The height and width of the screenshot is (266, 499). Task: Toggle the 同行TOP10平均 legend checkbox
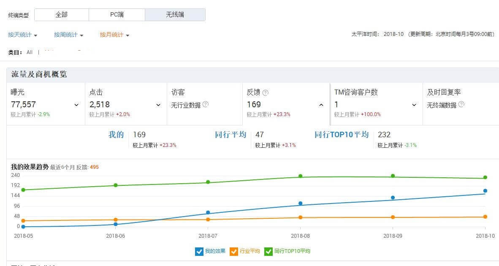268,252
